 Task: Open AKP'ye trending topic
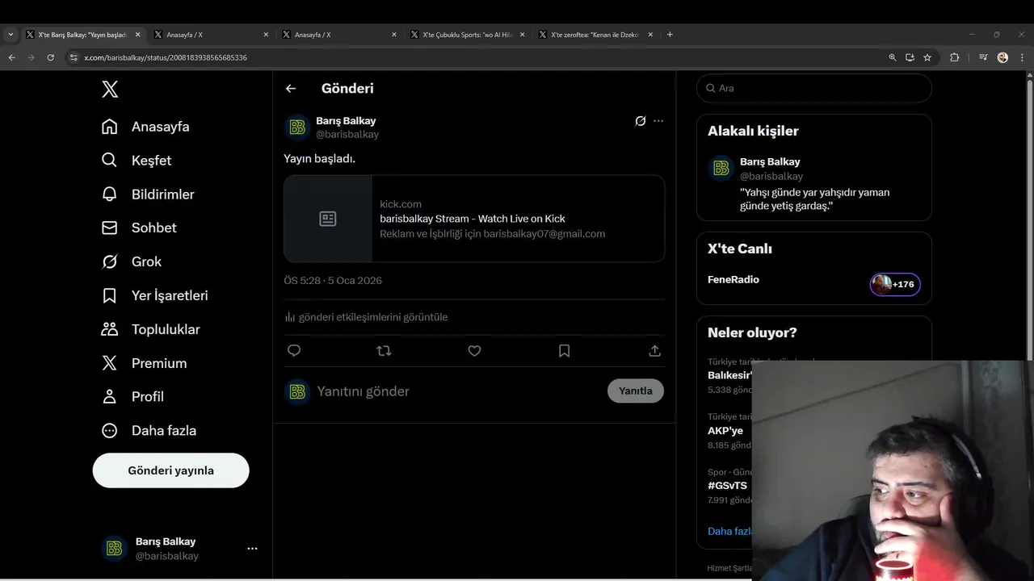coord(725,431)
